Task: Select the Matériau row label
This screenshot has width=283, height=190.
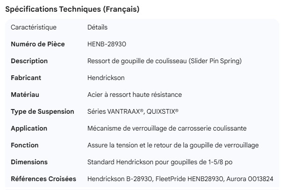Action: point(25,95)
